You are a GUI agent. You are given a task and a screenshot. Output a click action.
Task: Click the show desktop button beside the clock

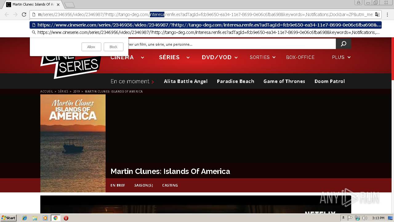391,218
